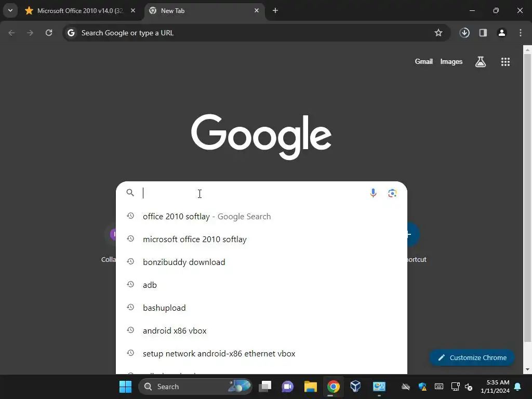Select 'setup network android-x86 ethernet vbox' suggestion

coord(261,353)
